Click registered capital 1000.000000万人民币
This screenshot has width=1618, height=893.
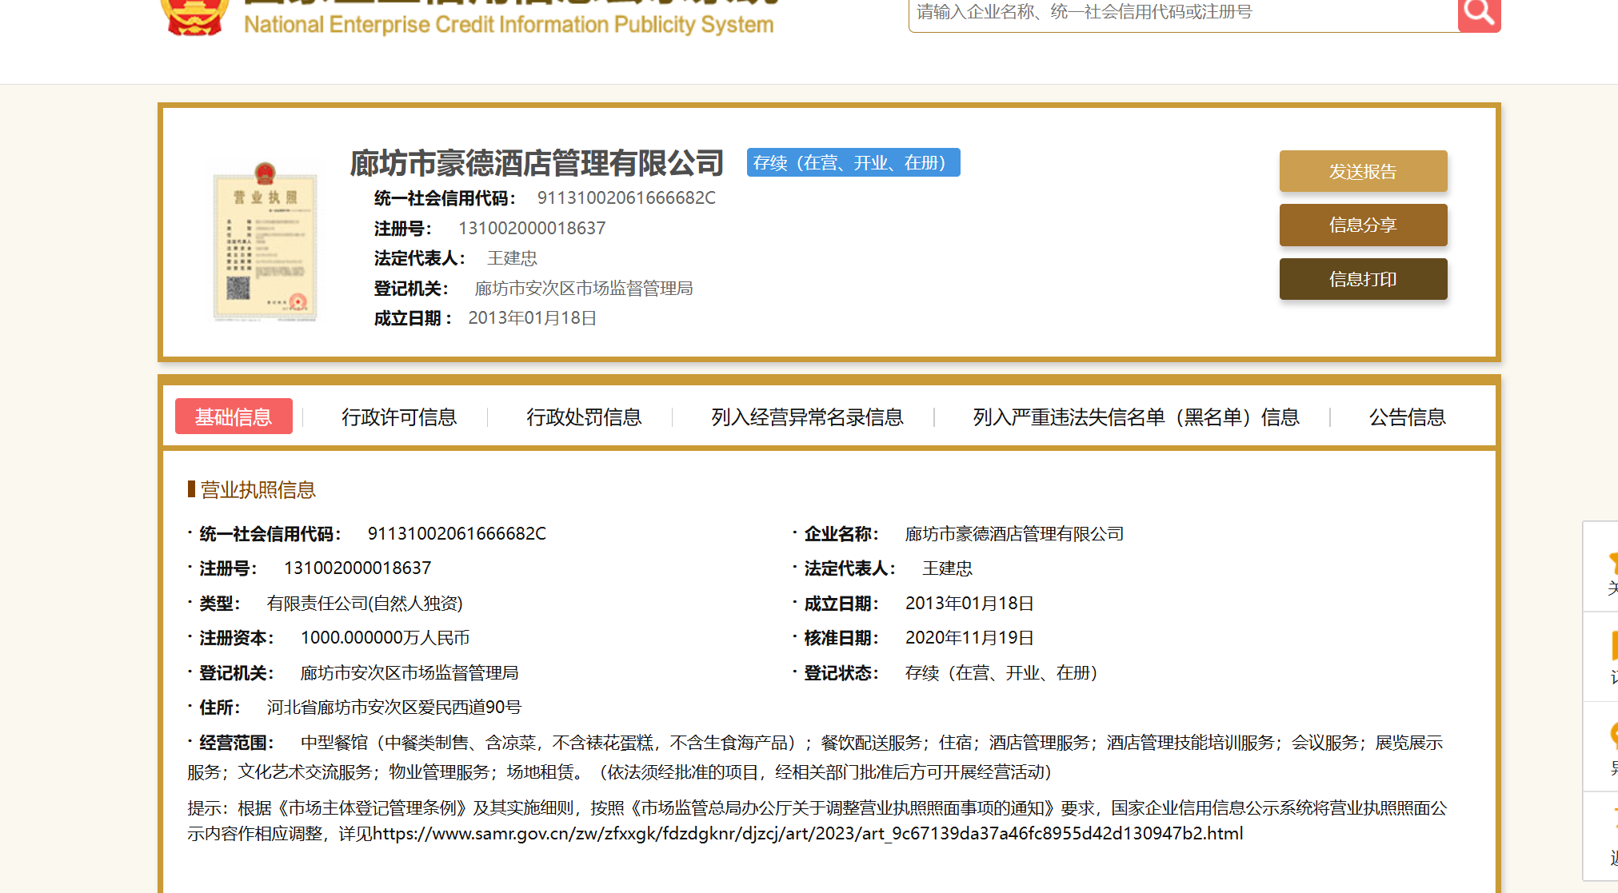tap(385, 638)
